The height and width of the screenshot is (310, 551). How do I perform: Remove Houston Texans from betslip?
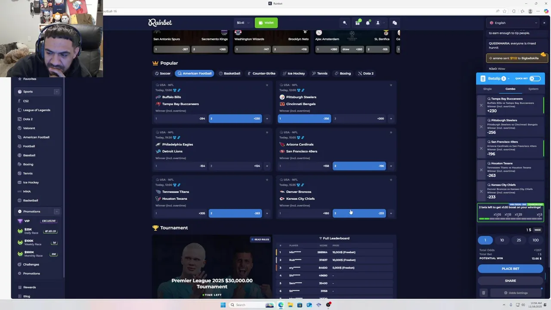pyautogui.click(x=481, y=170)
